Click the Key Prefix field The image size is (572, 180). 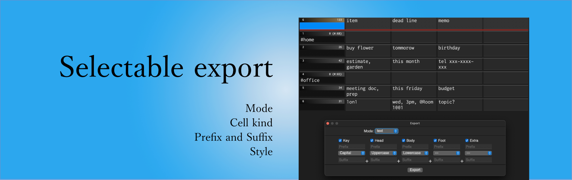[x=352, y=147]
